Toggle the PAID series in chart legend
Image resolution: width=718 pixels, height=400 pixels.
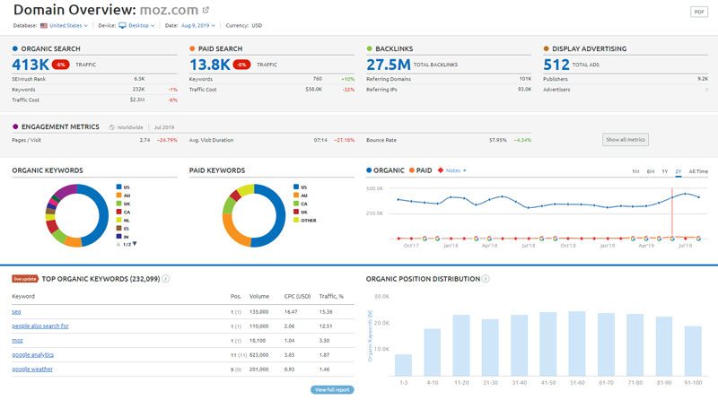click(x=420, y=170)
